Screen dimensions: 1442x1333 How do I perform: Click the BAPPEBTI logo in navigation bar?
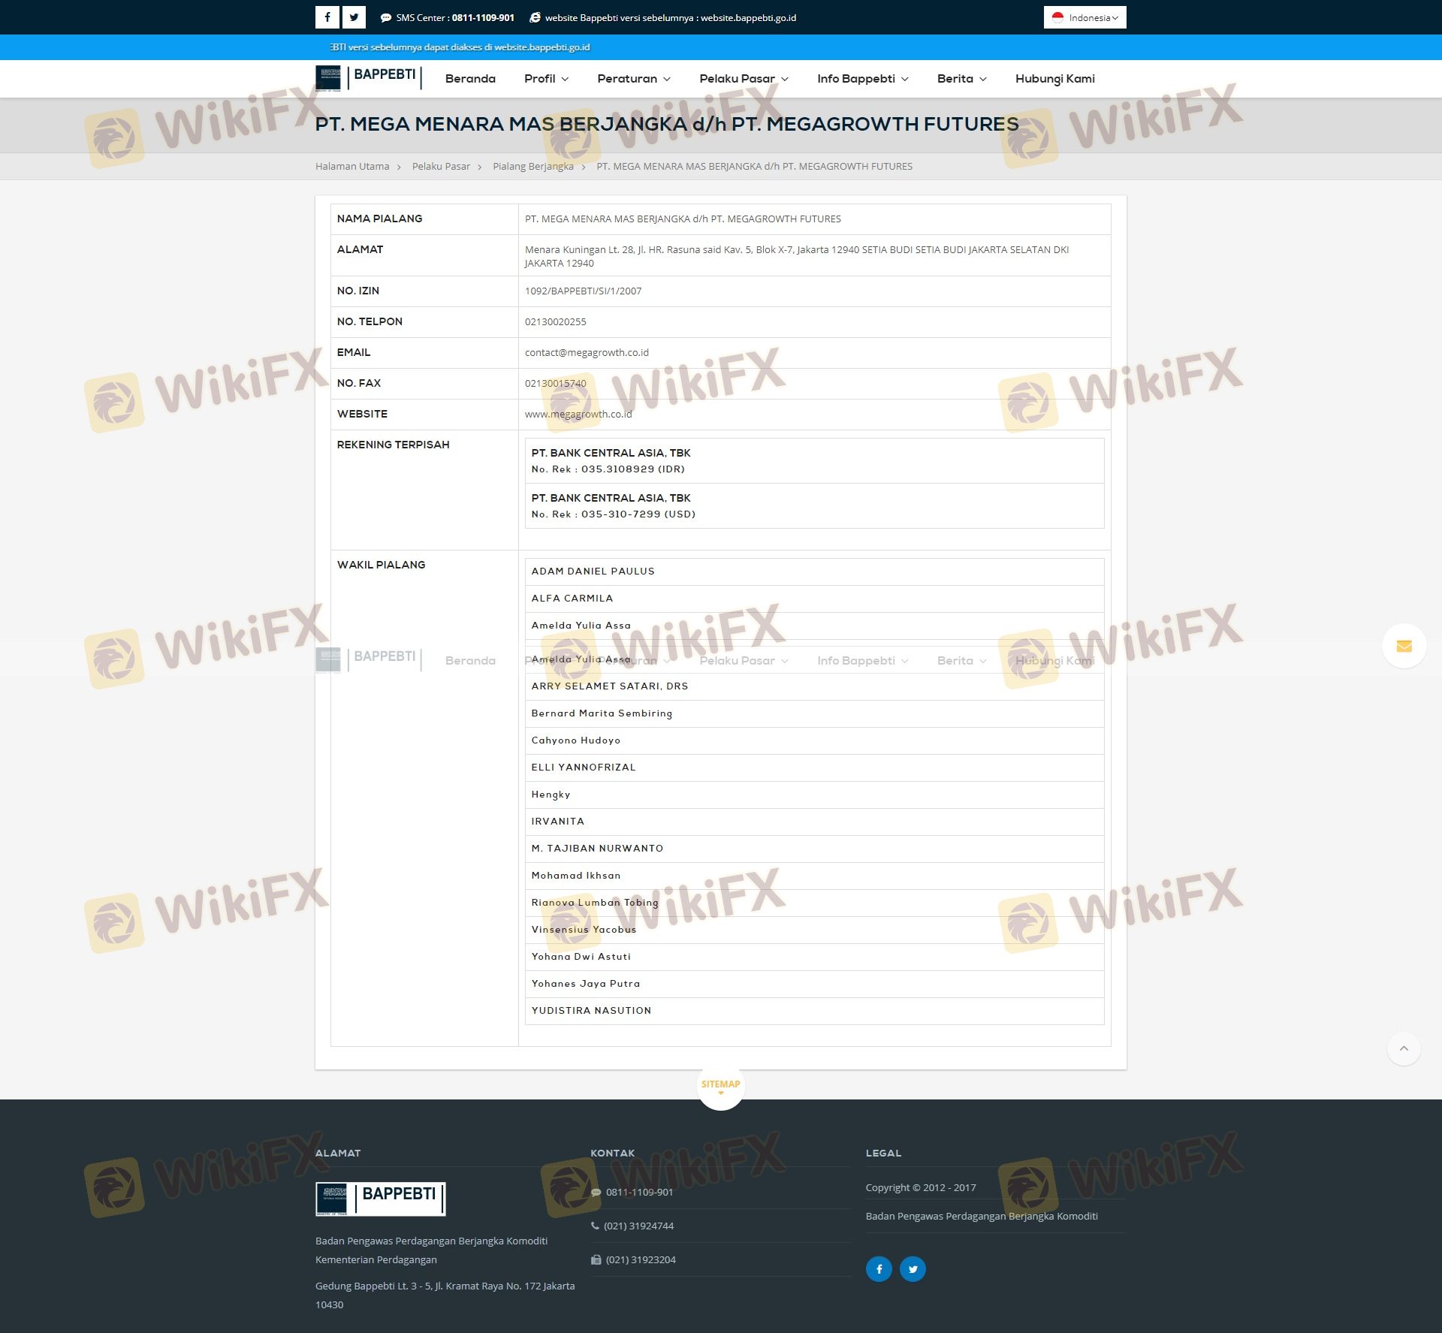pos(368,77)
